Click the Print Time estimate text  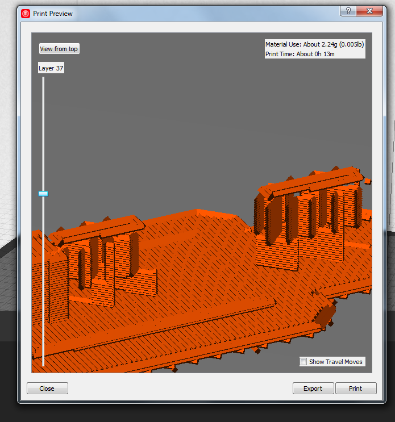pyautogui.click(x=301, y=54)
